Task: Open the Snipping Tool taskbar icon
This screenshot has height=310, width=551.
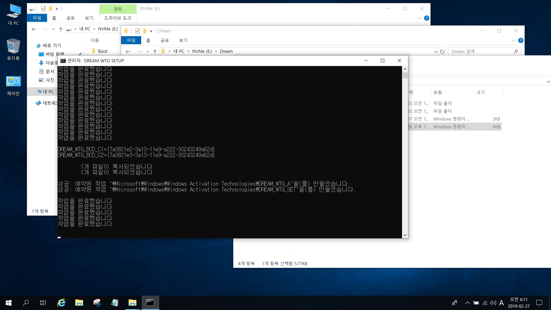Action: (97, 303)
